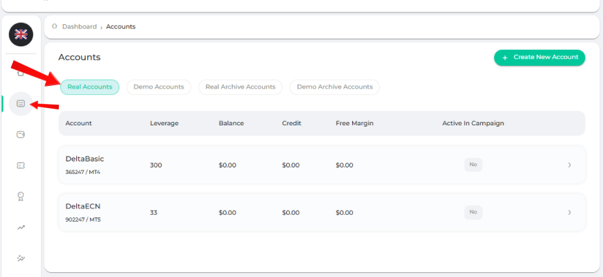Screen dimensions: 603x277
Task: Click the No badge in DeltaECN row
Action: pos(473,212)
